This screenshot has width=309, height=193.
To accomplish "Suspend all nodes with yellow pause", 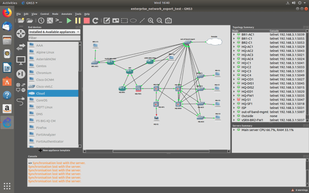I will [78, 21].
